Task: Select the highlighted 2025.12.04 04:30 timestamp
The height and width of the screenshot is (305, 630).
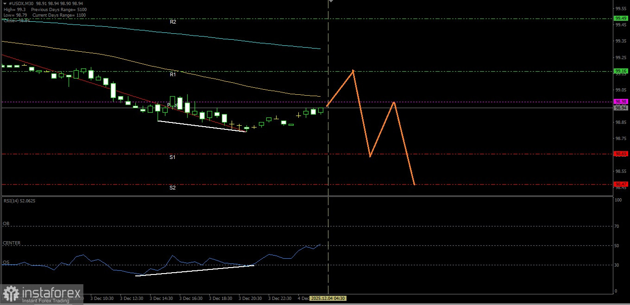Action: (327, 298)
